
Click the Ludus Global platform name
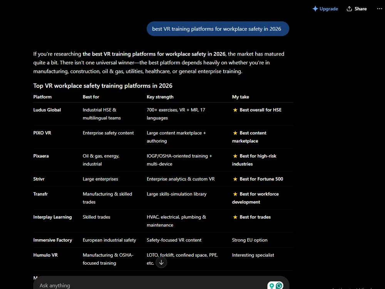pos(47,110)
